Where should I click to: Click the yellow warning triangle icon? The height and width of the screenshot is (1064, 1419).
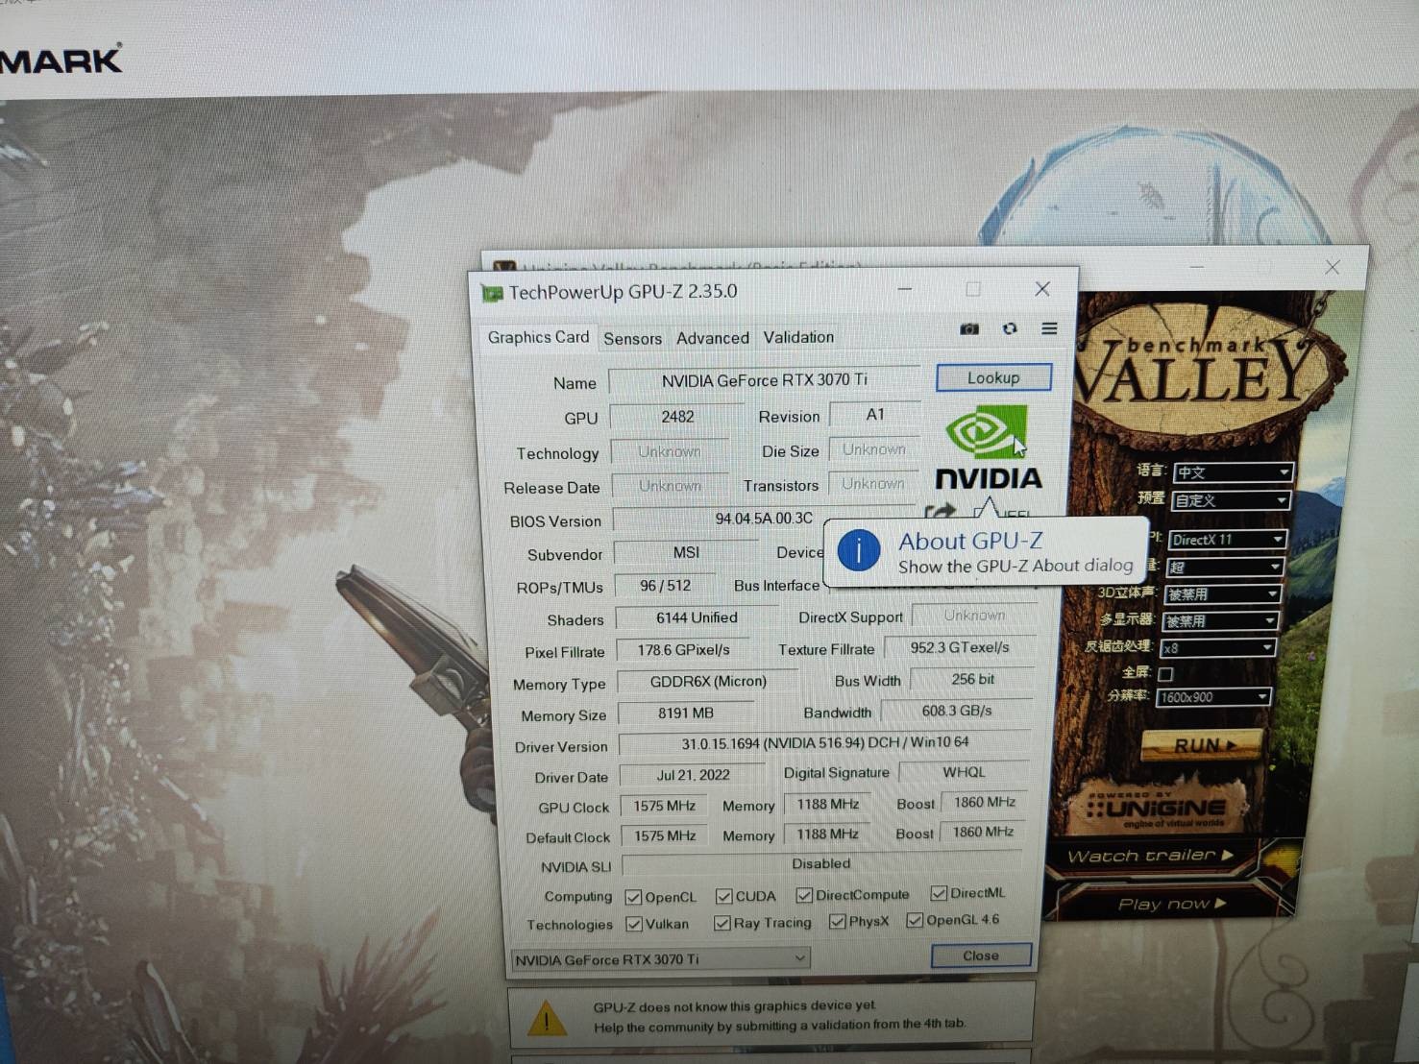pos(547,1018)
